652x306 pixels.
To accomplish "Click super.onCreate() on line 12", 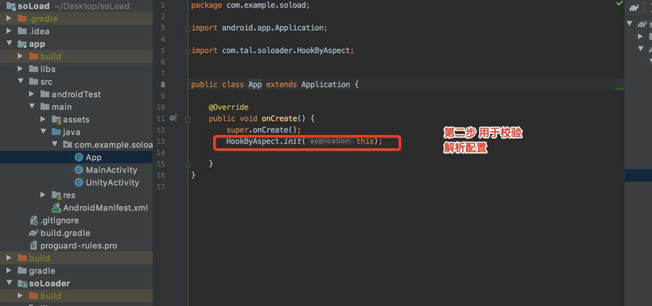I will [264, 130].
